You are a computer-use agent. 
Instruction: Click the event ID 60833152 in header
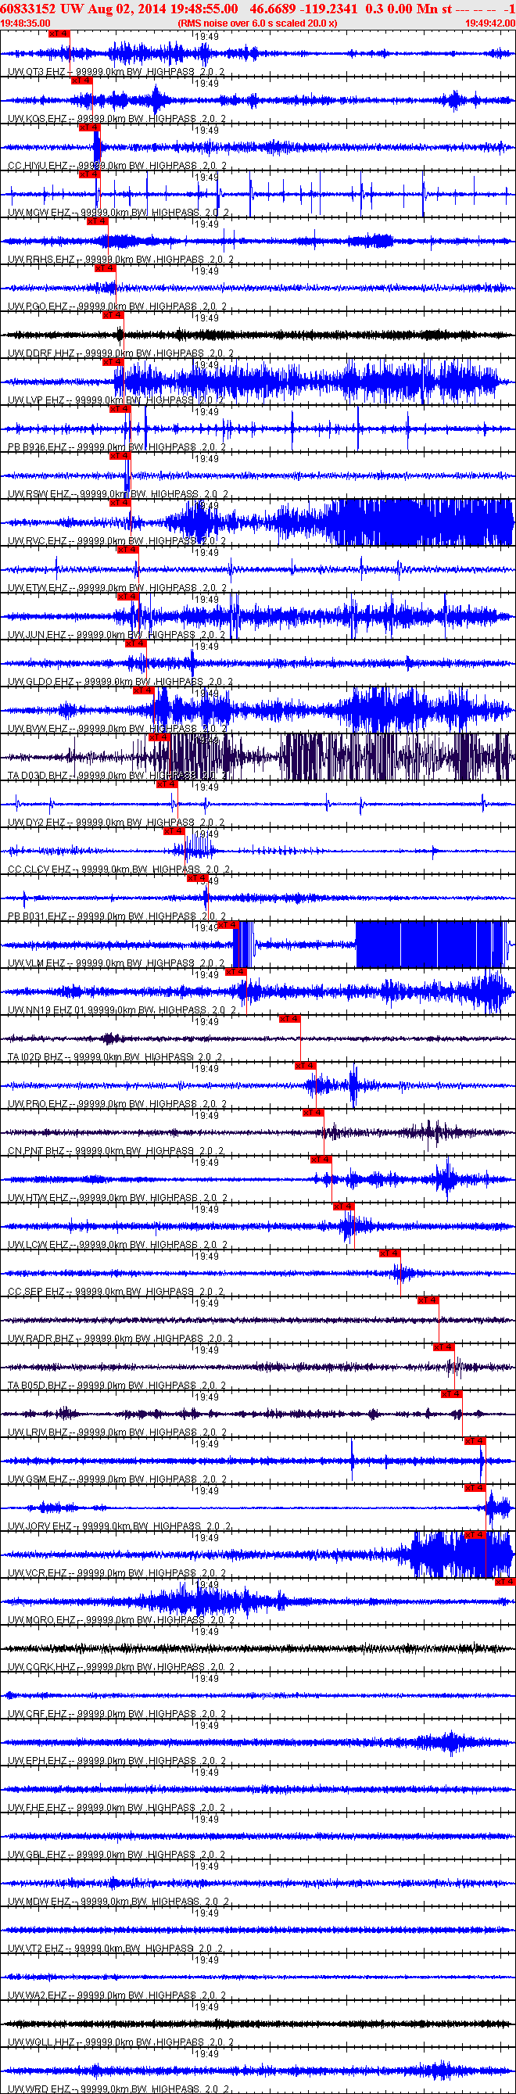click(27, 9)
